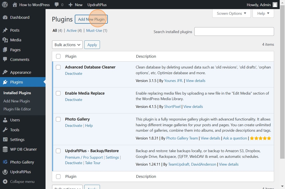Deactivate Advanced Database Cleaner
Image resolution: width=285 pixels, height=189 pixels.
[74, 74]
